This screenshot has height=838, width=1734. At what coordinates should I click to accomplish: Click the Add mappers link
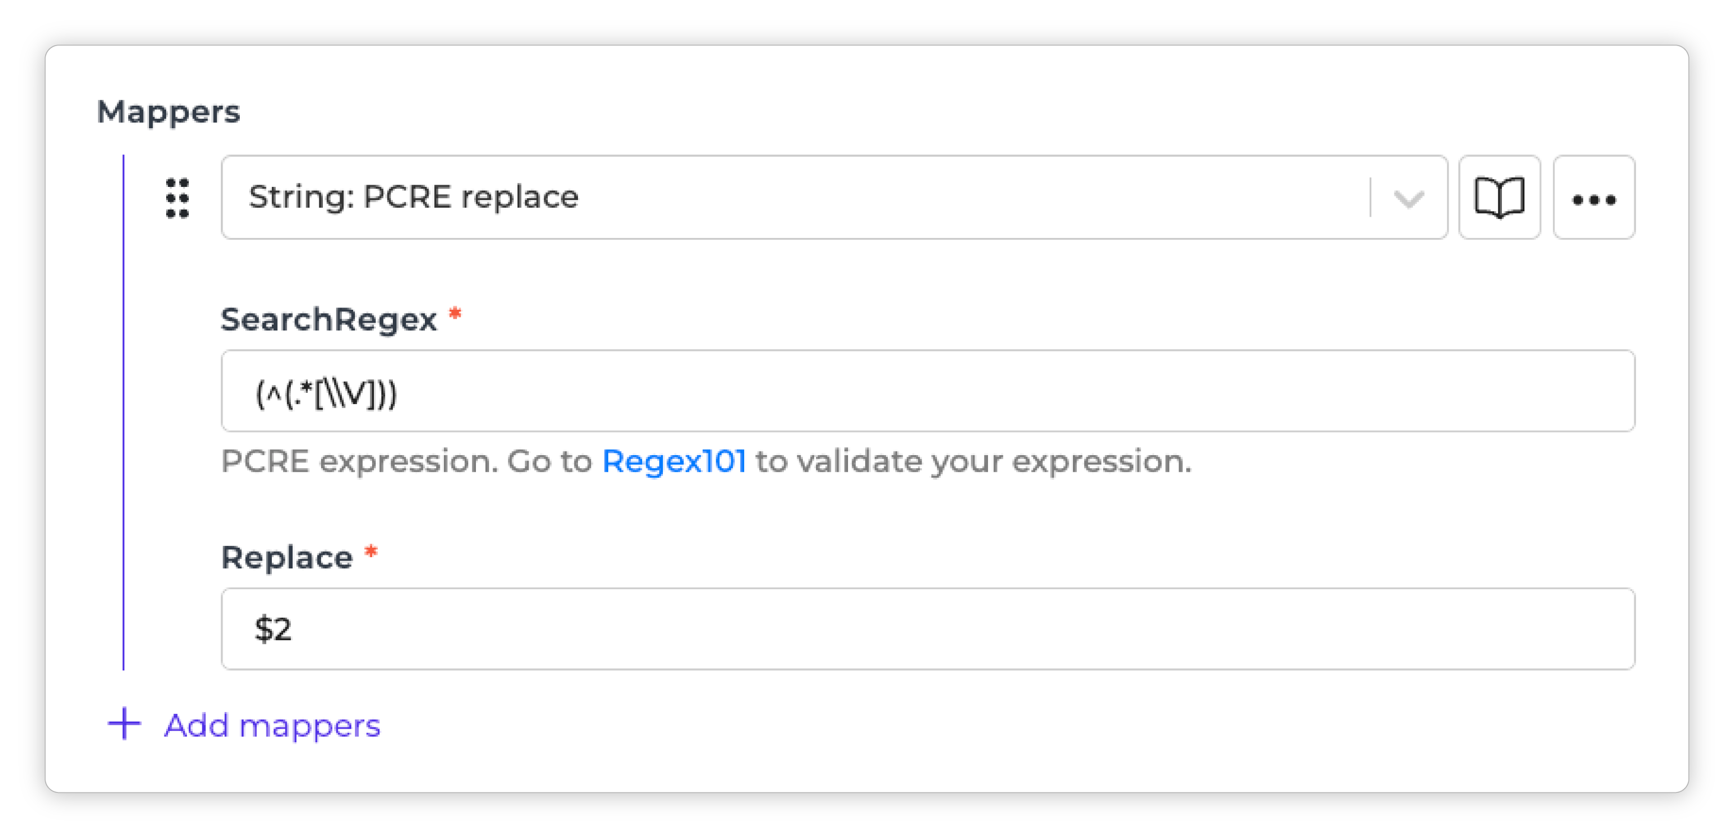click(272, 726)
